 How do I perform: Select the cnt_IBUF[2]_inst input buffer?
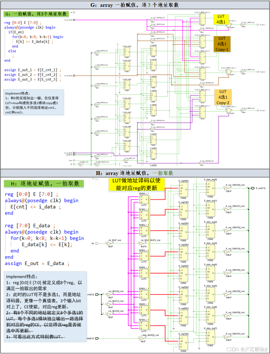[x=109, y=314]
